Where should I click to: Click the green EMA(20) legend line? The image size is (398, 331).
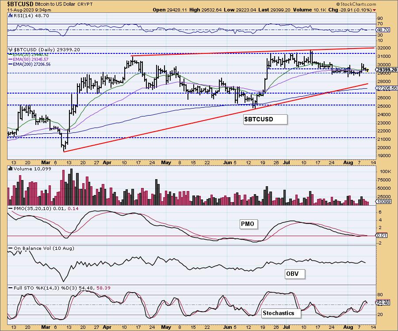click(x=10, y=54)
